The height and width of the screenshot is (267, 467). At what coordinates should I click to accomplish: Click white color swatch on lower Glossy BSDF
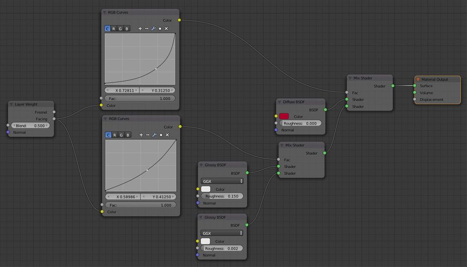[x=205, y=241]
